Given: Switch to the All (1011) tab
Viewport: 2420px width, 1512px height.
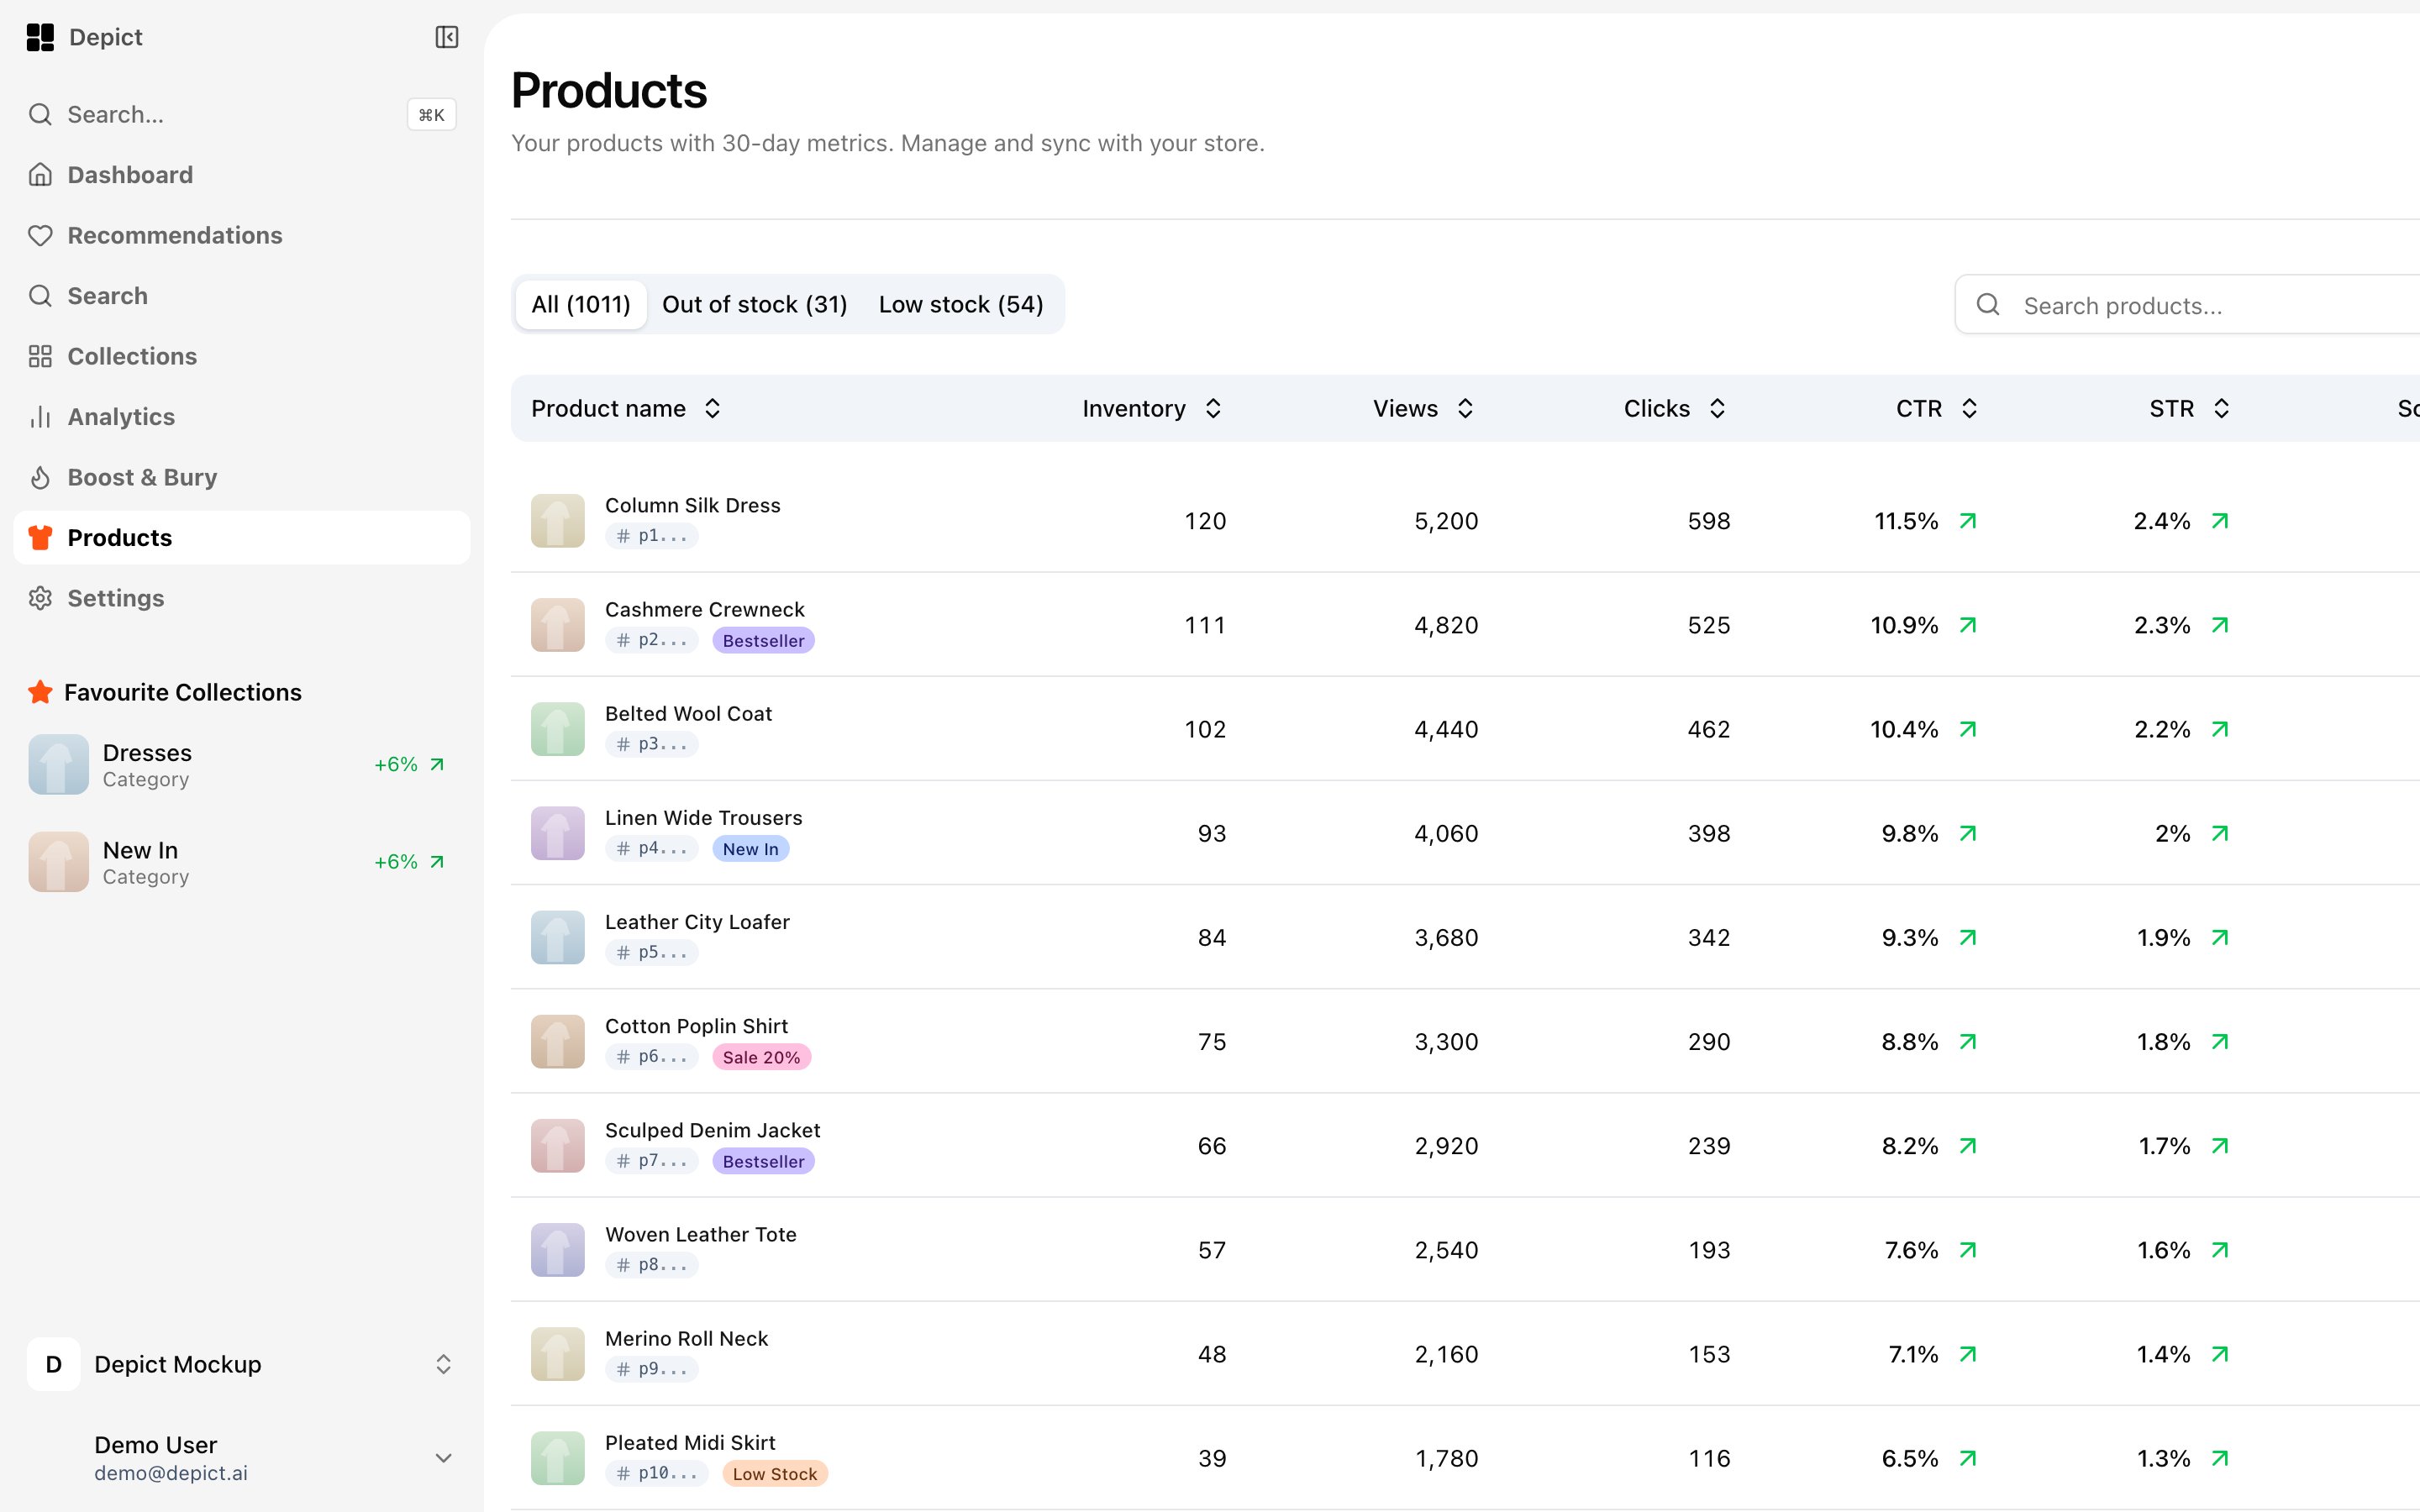Looking at the screenshot, I should click(x=581, y=304).
